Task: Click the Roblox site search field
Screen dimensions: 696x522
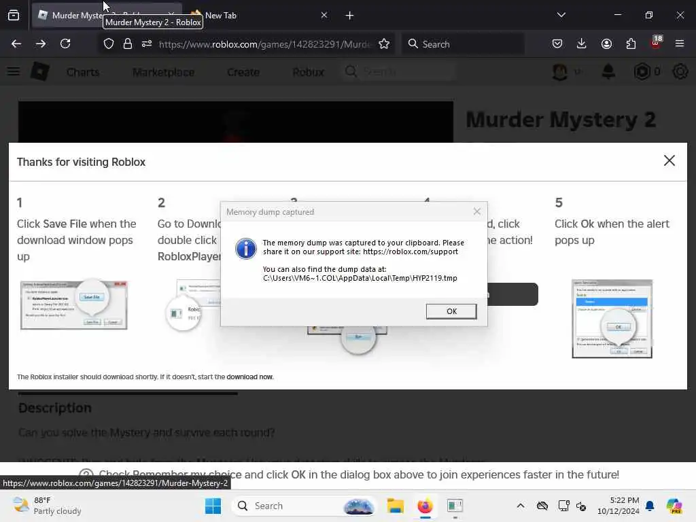Action: pyautogui.click(x=398, y=71)
